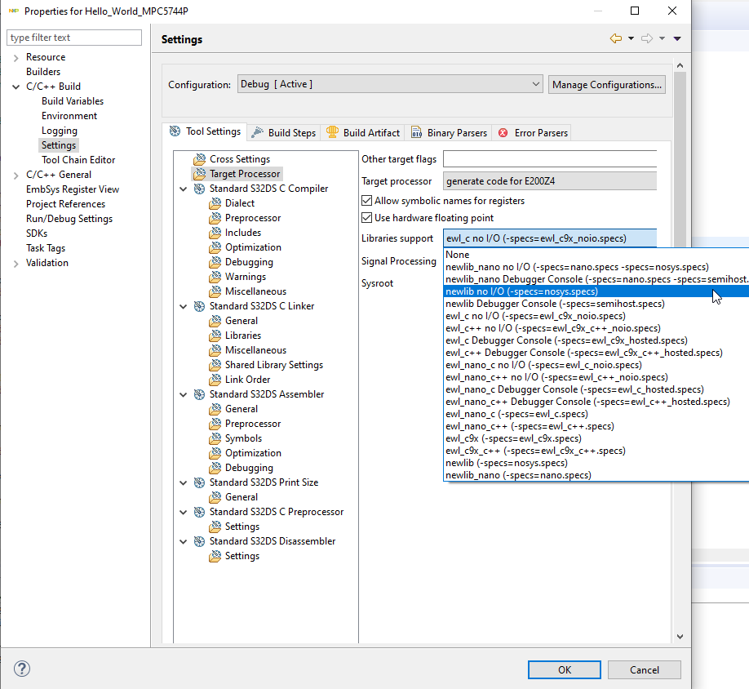Click the Cross Settings icon
Viewport: 749px width, 689px height.
click(x=199, y=159)
